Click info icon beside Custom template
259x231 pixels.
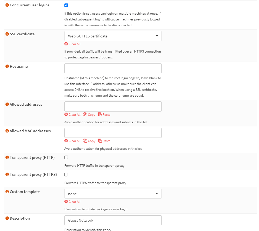pyautogui.click(x=7, y=192)
